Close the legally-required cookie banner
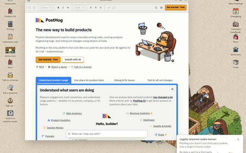This screenshot has height=153, width=246. [x=238, y=139]
